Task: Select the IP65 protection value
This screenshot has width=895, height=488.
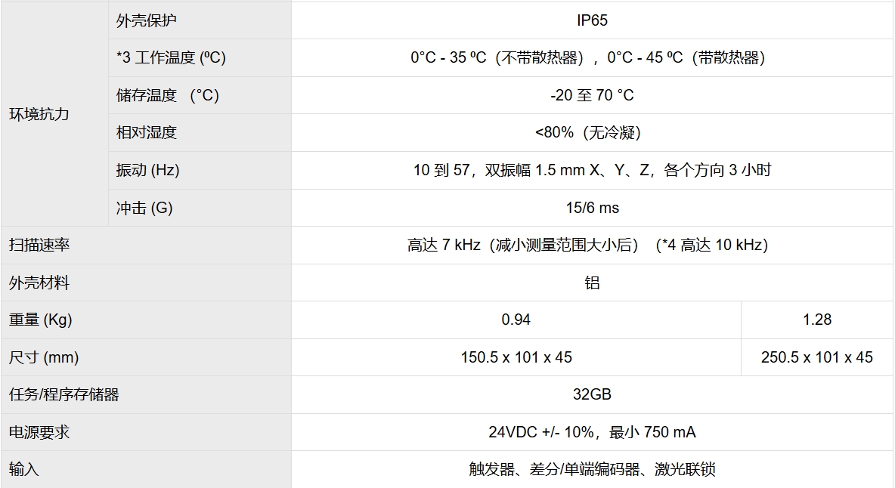Action: [x=592, y=20]
